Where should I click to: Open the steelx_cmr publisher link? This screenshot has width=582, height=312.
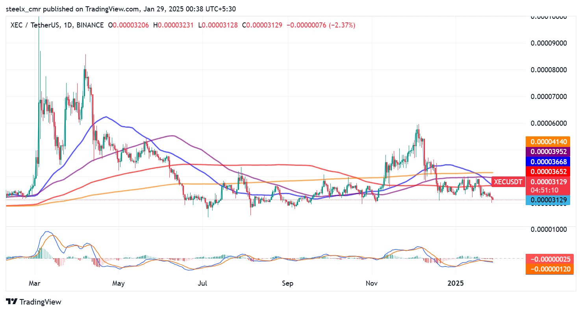(x=24, y=9)
